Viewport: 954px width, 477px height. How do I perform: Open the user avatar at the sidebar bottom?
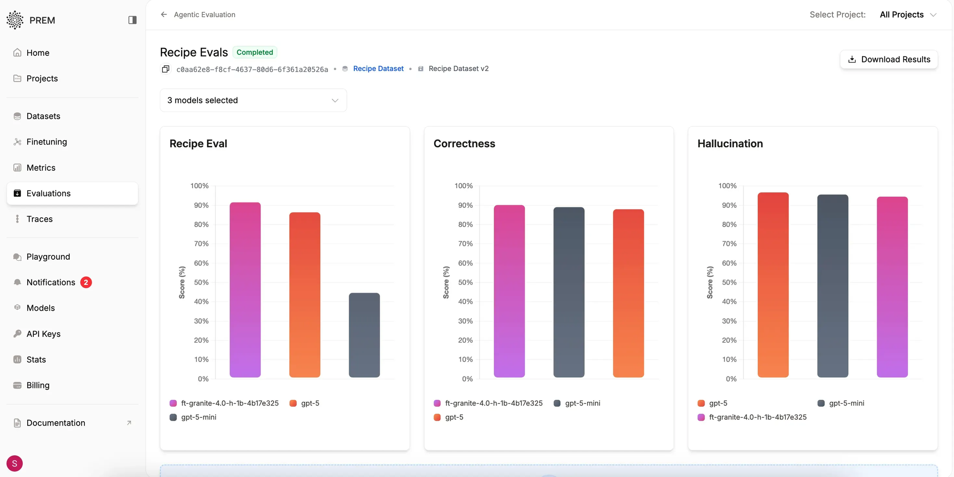pyautogui.click(x=14, y=463)
